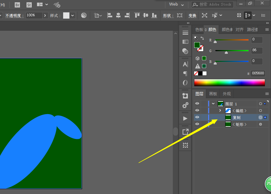The width and height of the screenshot is (271, 194).
Task: Open Adobe Bridge from the Br icon
Action: 17,5
